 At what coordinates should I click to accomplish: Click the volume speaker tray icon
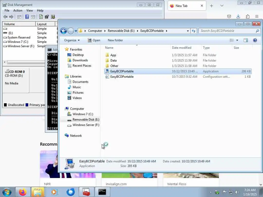pos(237,192)
